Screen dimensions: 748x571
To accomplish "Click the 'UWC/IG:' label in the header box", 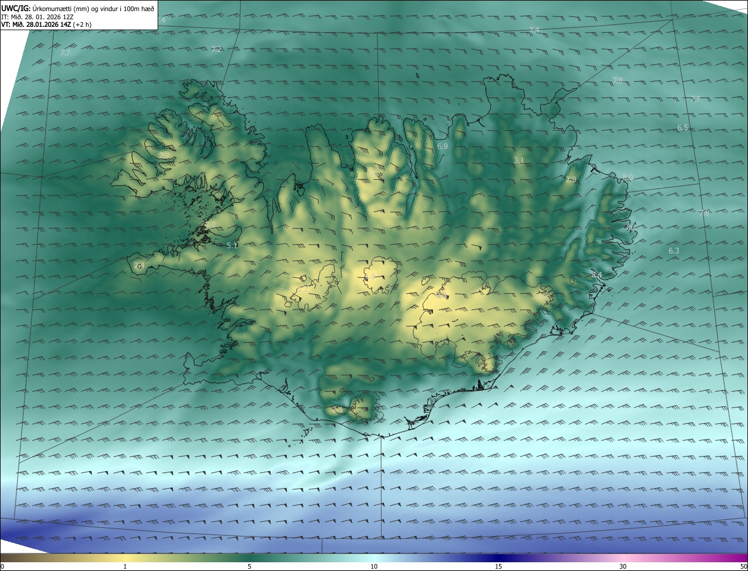I will coord(16,8).
